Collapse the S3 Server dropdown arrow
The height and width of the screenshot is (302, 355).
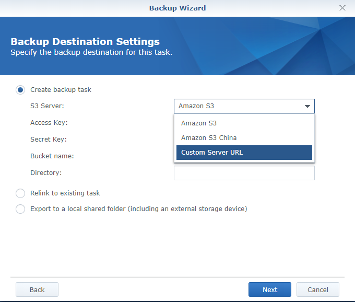[x=307, y=106]
